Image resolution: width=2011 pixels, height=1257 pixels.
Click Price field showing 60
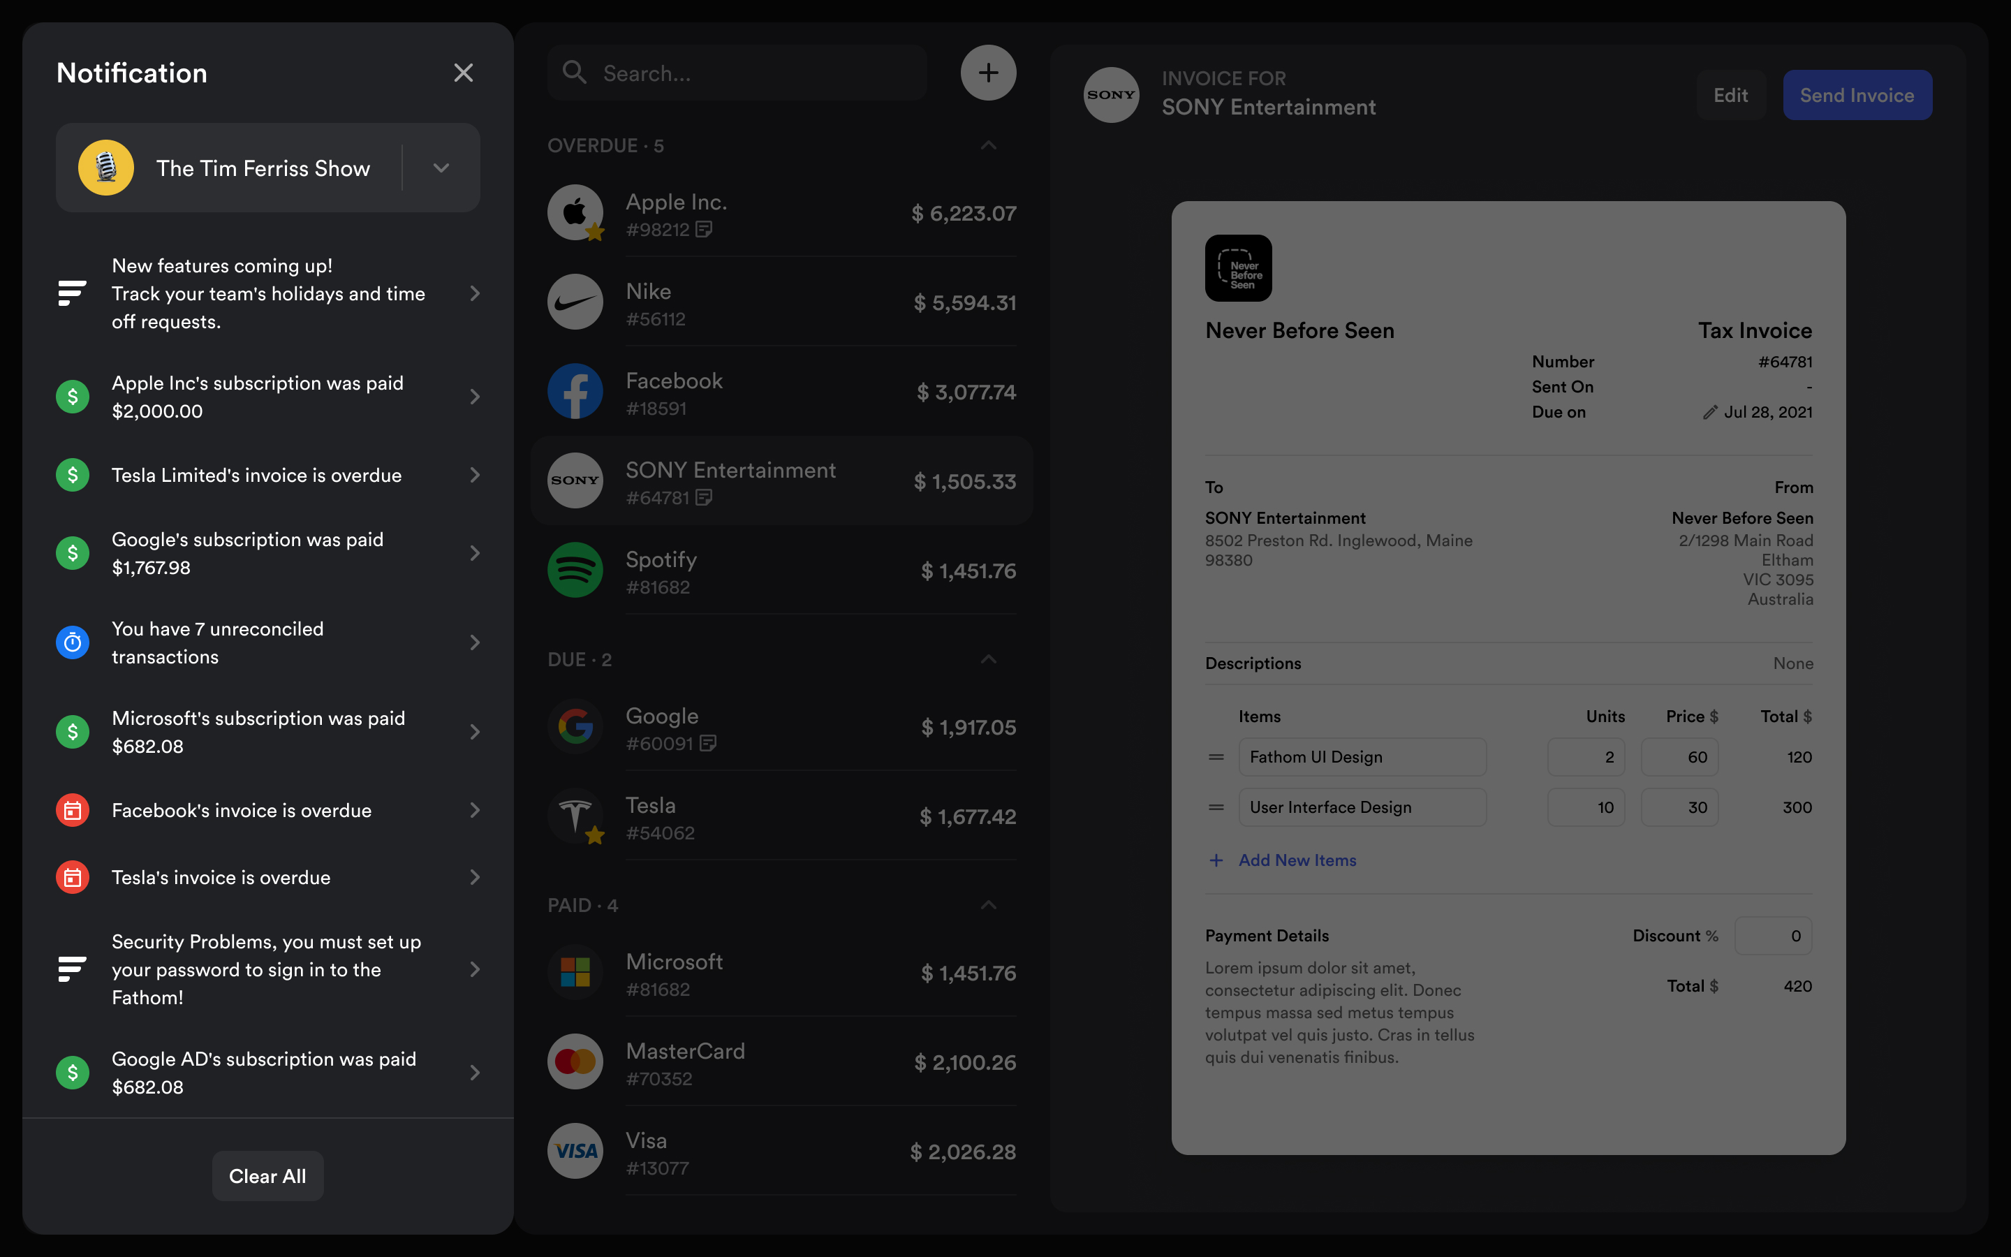[1679, 758]
